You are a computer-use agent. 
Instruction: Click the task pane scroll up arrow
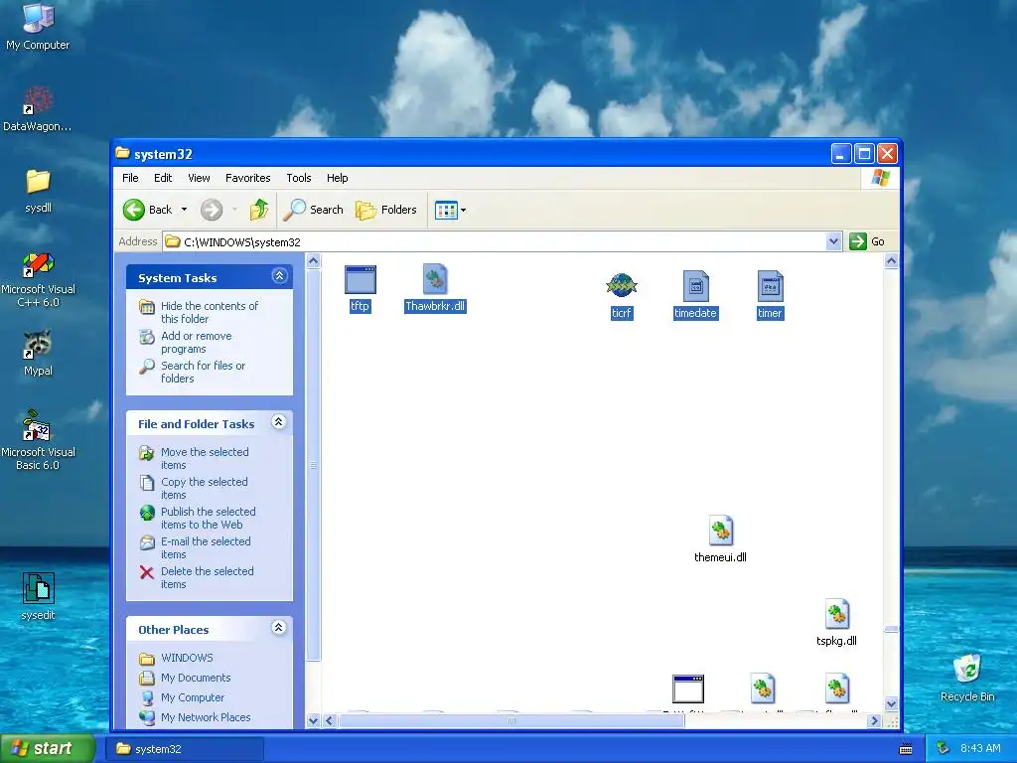313,261
